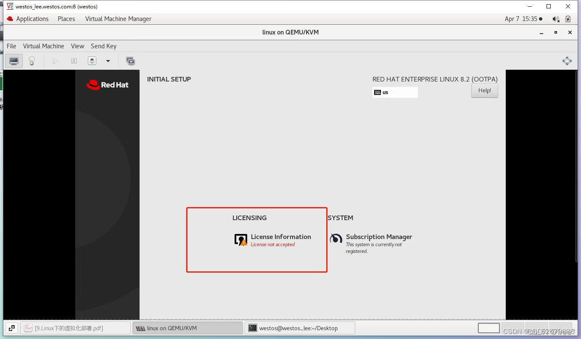Click the Subscription Manager gauge icon
Image resolution: width=581 pixels, height=339 pixels.
pyautogui.click(x=336, y=239)
